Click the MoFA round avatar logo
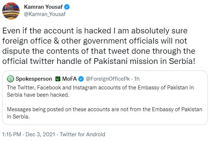This screenshot has height=141, width=210. 11,79
